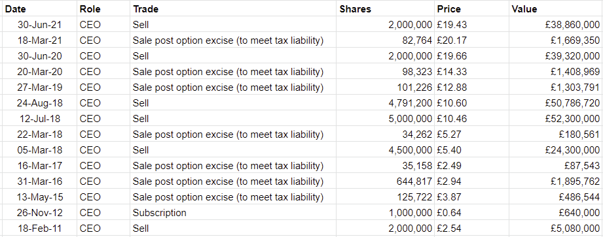Image resolution: width=603 pixels, height=237 pixels.
Task: Click the 30-Jun-21 date cell
Action: click(39, 25)
